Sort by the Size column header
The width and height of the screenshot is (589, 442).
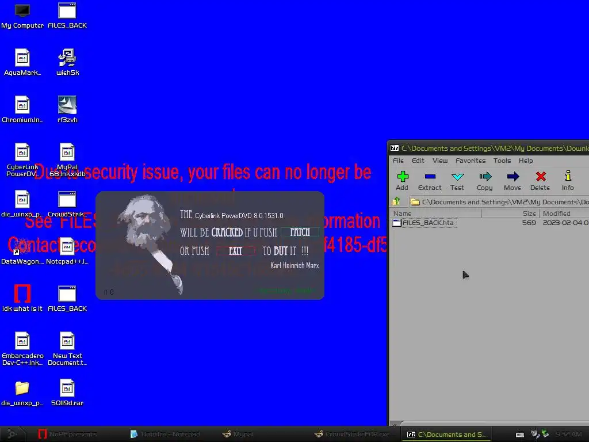[511, 214]
